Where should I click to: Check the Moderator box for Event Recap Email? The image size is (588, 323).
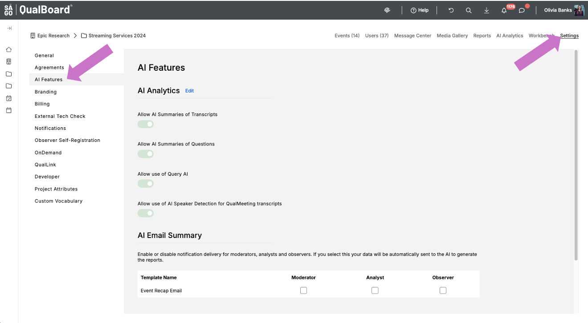(303, 291)
